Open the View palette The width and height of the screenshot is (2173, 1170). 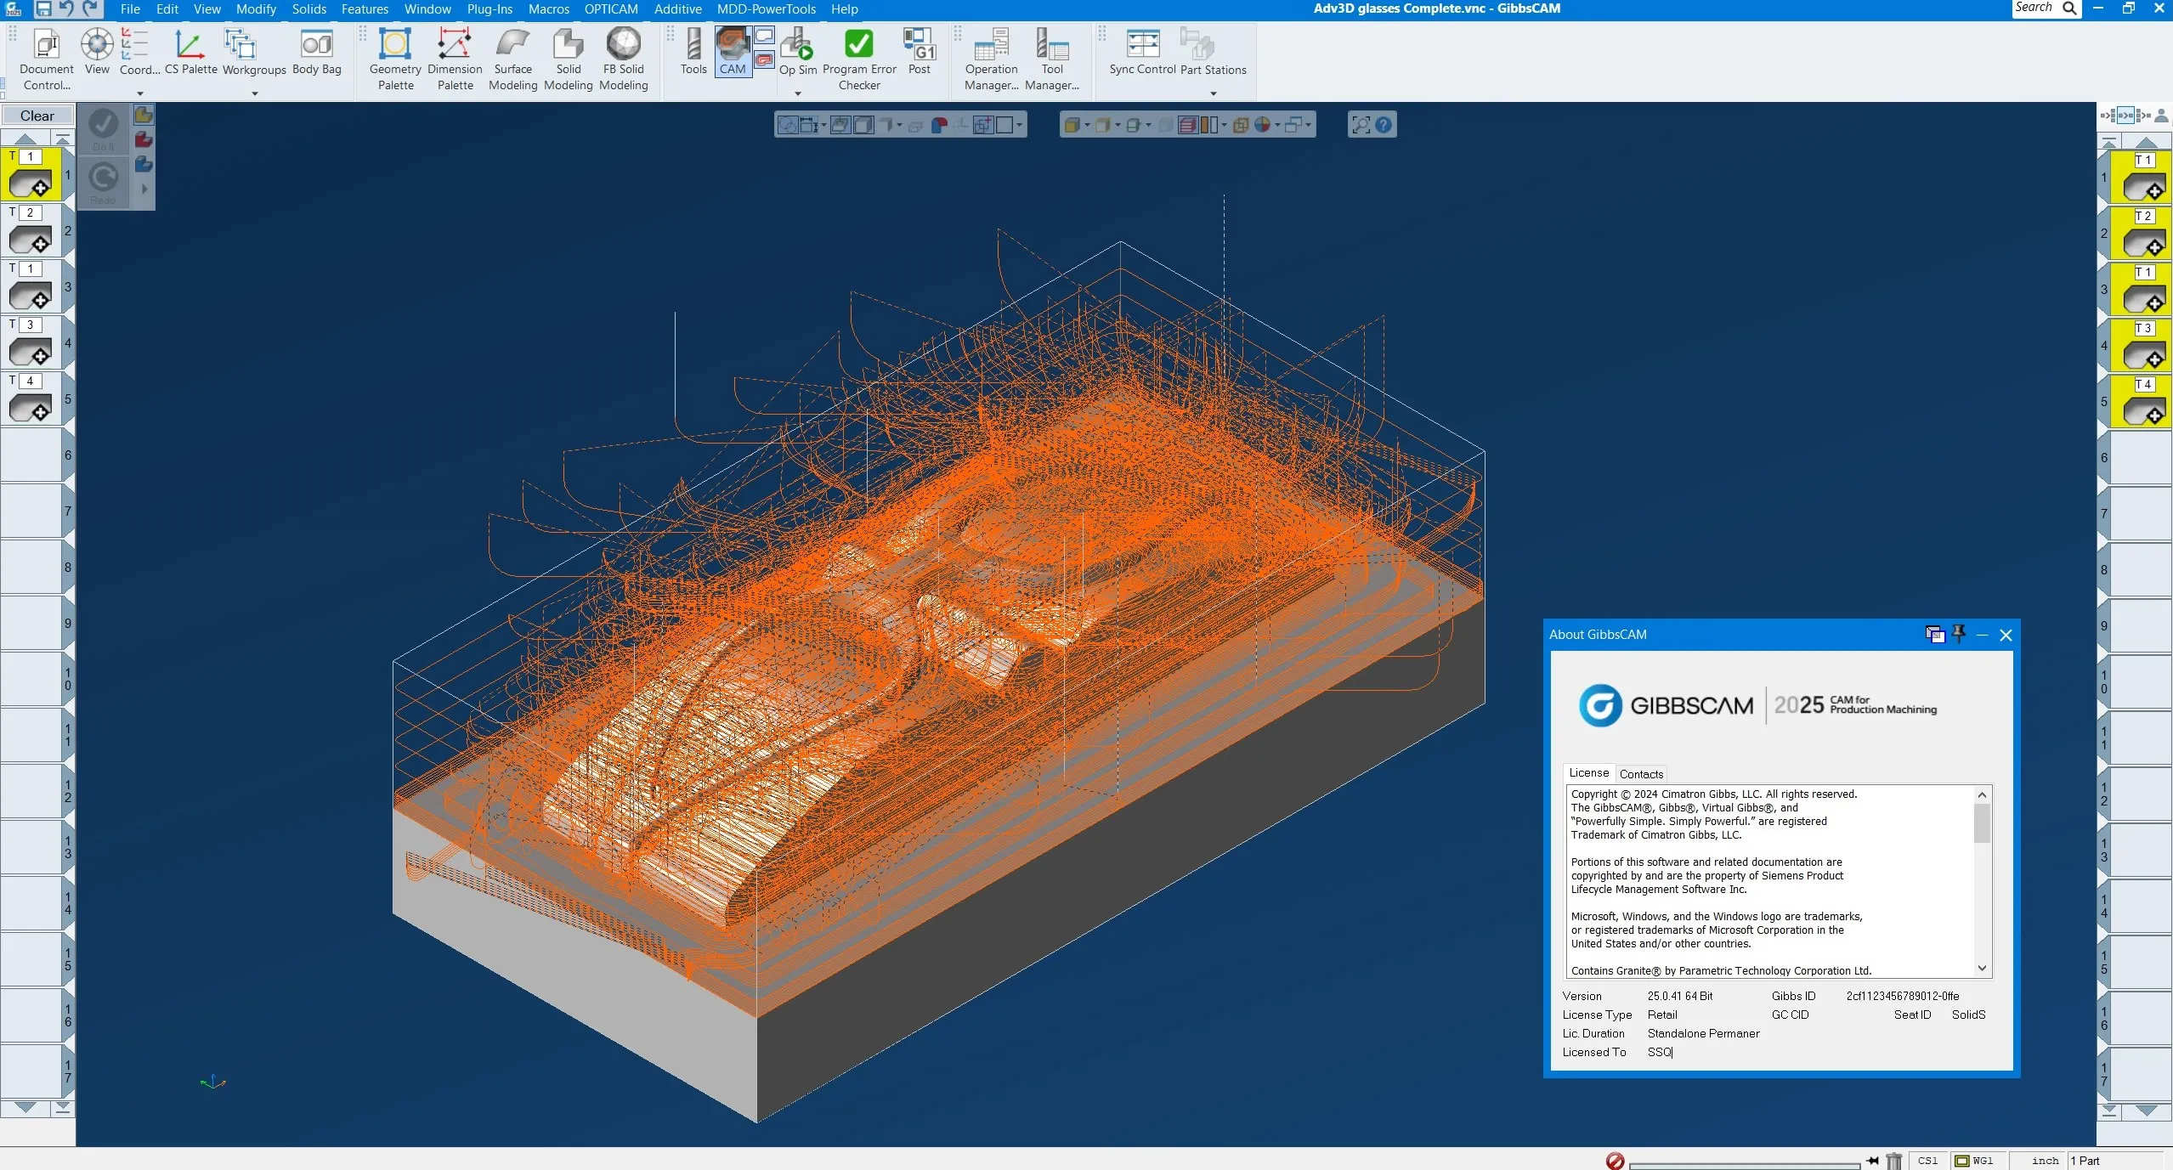97,52
